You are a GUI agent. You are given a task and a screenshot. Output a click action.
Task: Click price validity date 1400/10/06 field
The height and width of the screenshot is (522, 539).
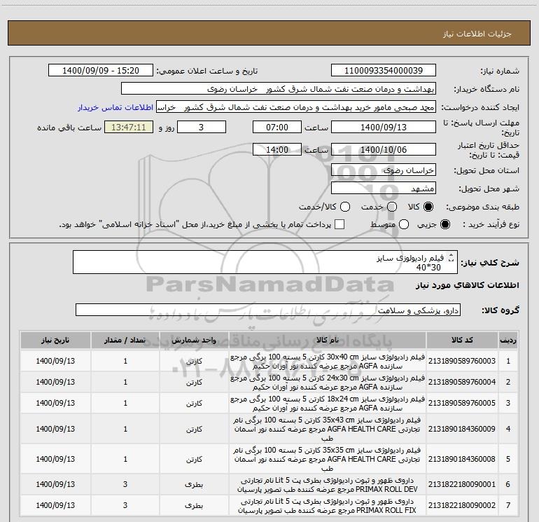tap(384, 150)
